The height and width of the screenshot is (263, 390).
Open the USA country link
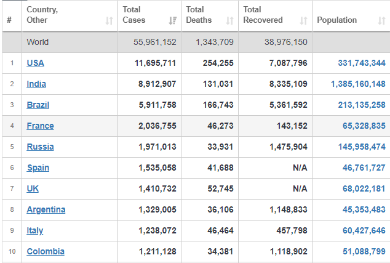[35, 63]
